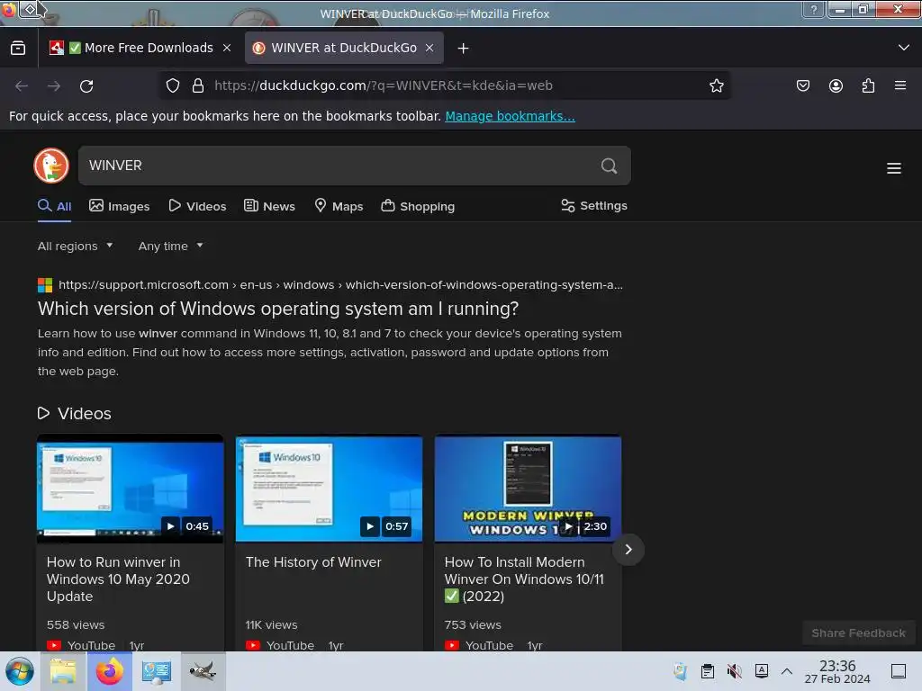Image resolution: width=922 pixels, height=691 pixels.
Task: Click the Firefox View icon
Action: tap(18, 49)
